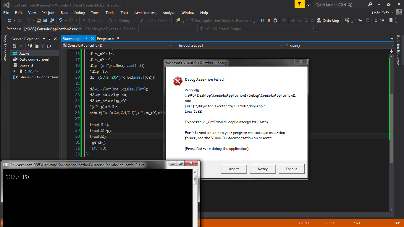Pause debugging with Break All icon
404x227 pixels.
point(262,20)
